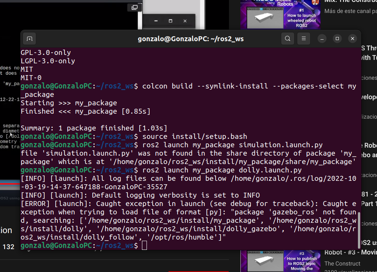Open the terminal search
The width and height of the screenshot is (377, 272).
(x=288, y=39)
